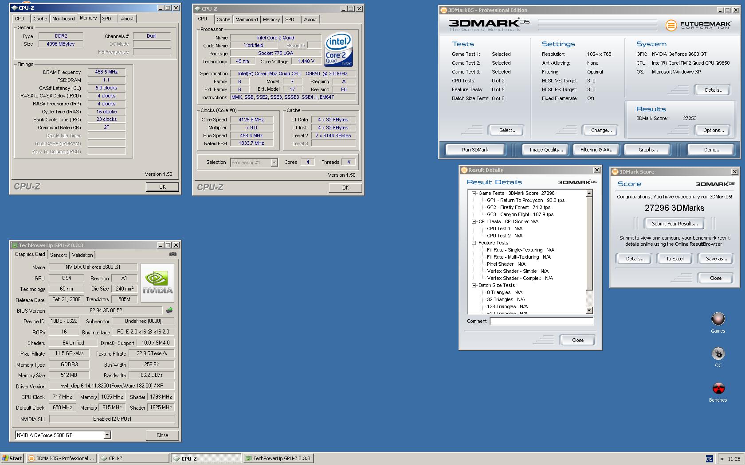
Task: Select 128 Triangles N/A row
Action: (507, 306)
